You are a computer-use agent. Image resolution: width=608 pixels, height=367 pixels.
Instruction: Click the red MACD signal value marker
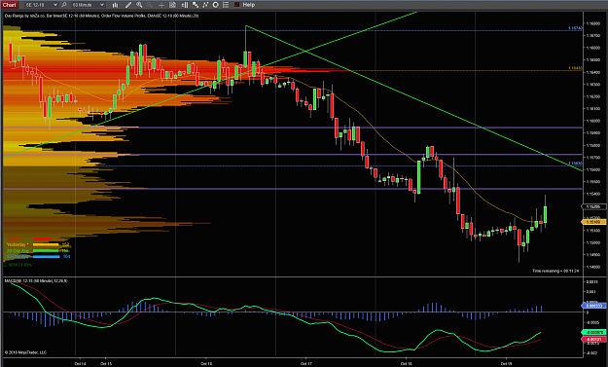pyautogui.click(x=594, y=339)
